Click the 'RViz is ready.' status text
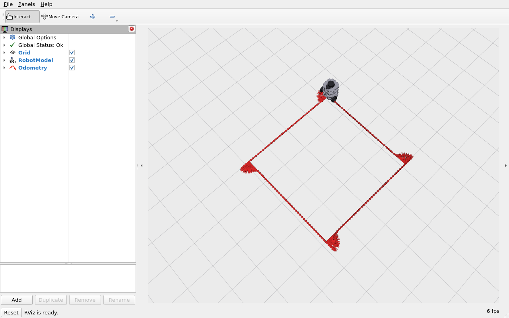Viewport: 509px width, 318px height. [x=41, y=312]
